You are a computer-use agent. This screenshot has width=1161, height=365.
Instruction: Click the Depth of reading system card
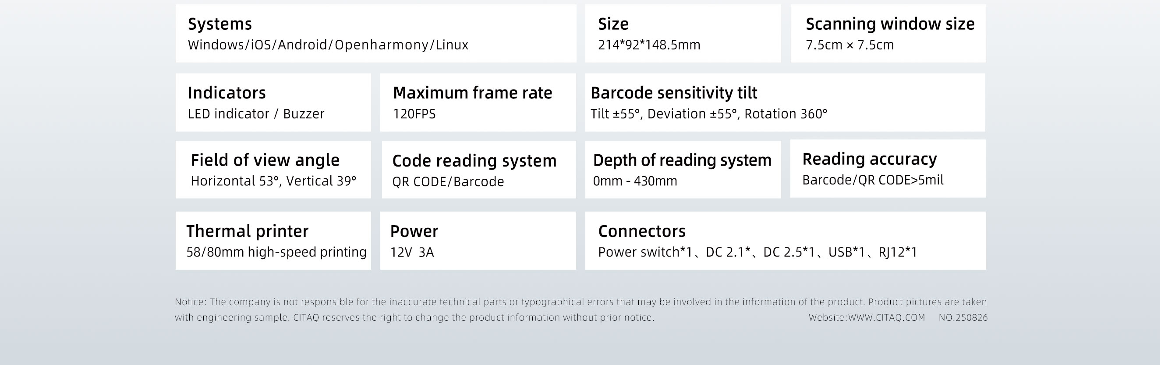click(x=682, y=170)
